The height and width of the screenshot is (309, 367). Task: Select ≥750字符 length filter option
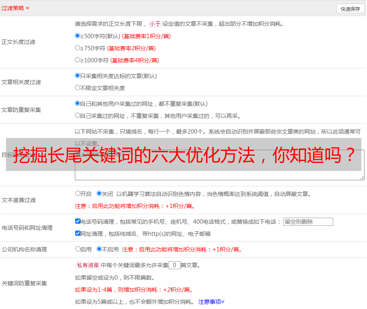coord(78,48)
